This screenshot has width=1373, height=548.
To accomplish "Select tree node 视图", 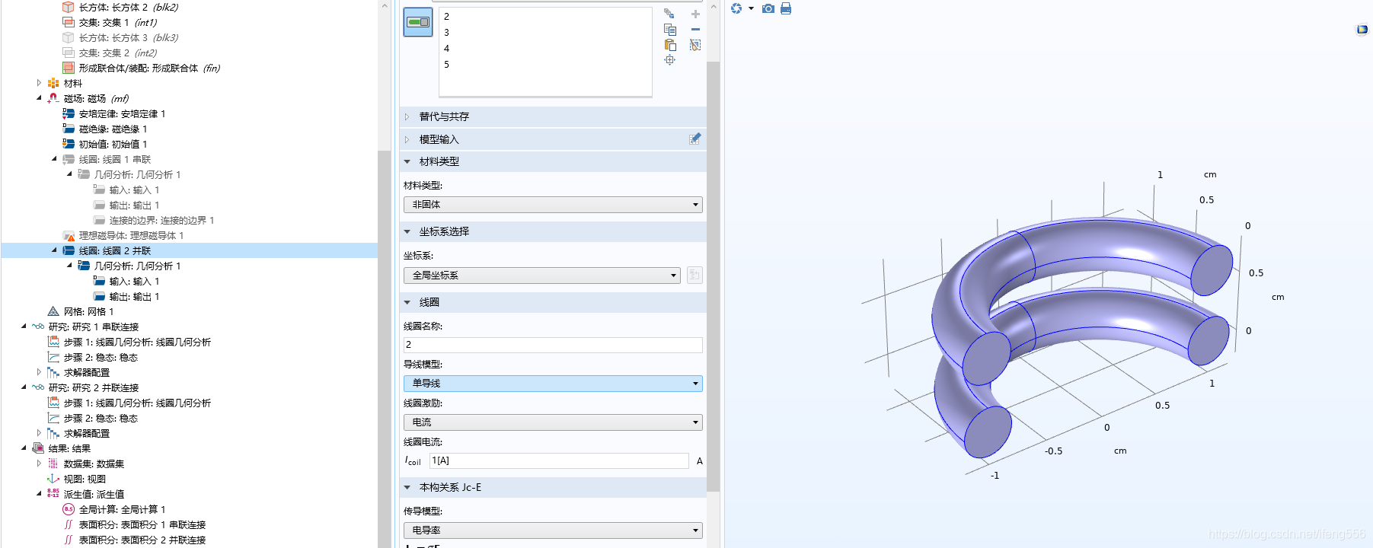I will point(76,479).
